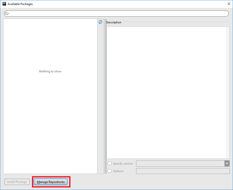This screenshot has height=190, width=233.
Task: Focus the package search field
Action: (118, 14)
